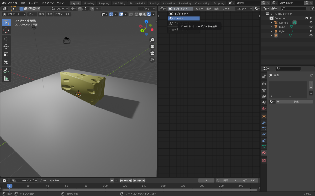The width and height of the screenshot is (315, 196).
Task: Choose ワールド from the shader type list
Action: pyautogui.click(x=184, y=18)
